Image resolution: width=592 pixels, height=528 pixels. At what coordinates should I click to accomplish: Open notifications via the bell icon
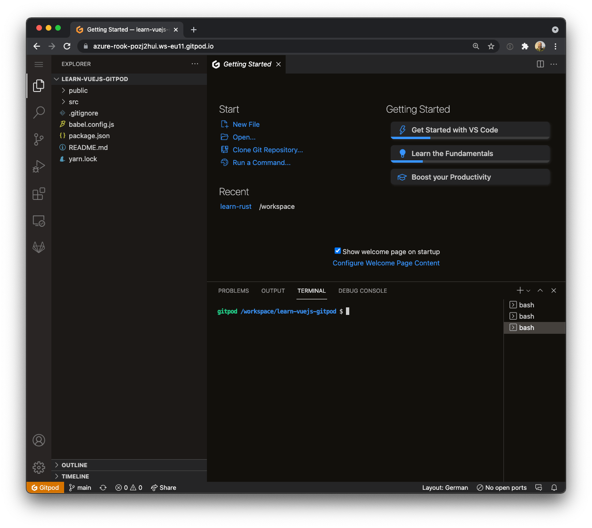(554, 487)
